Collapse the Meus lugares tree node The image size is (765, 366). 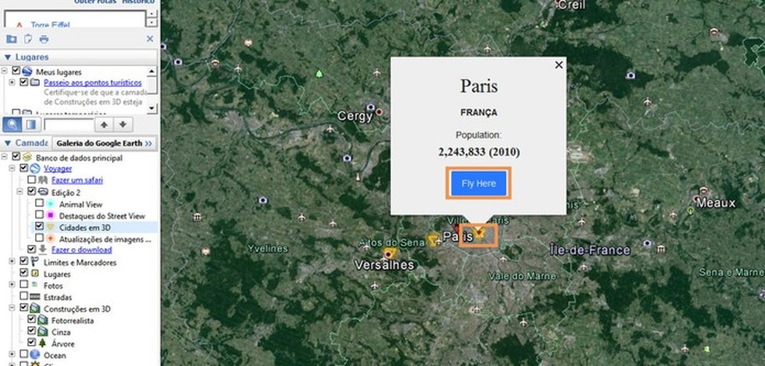[5, 71]
